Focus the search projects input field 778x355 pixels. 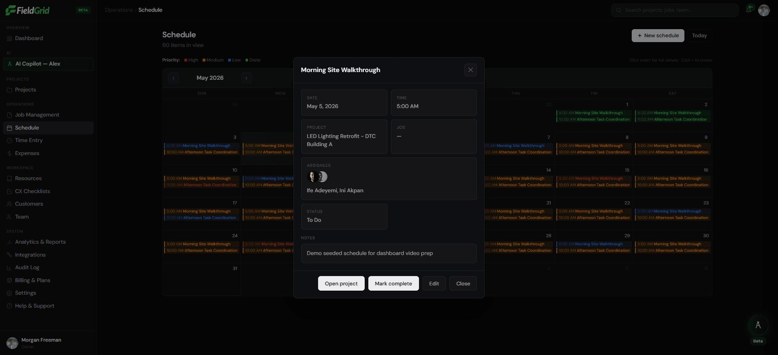675,10
